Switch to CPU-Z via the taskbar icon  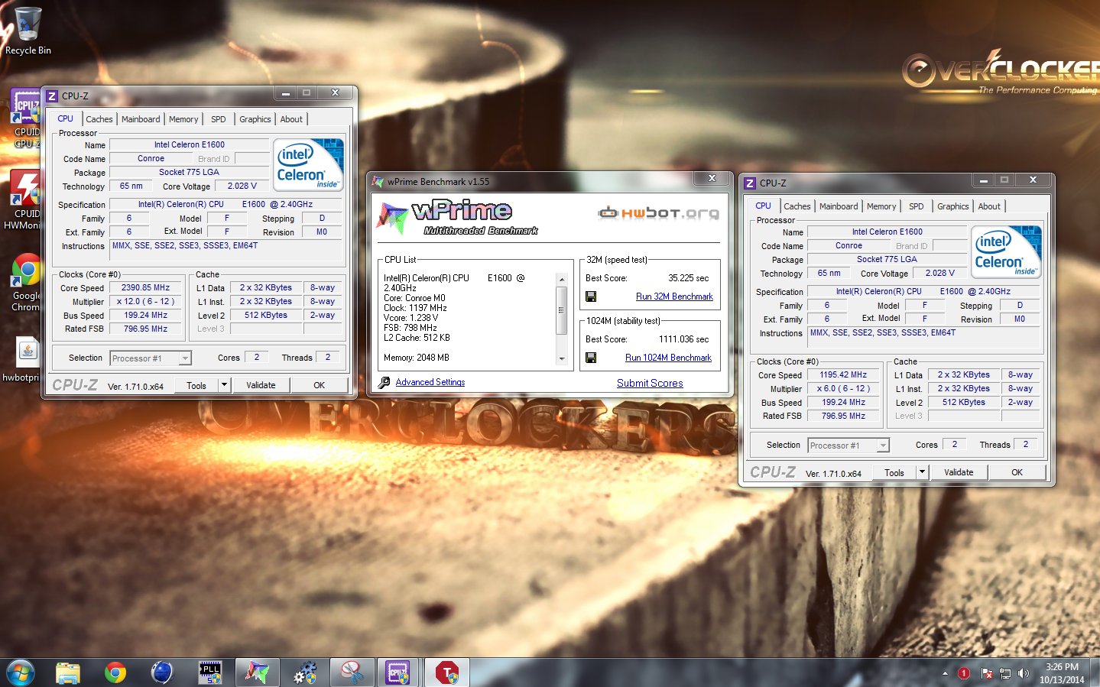click(x=398, y=672)
